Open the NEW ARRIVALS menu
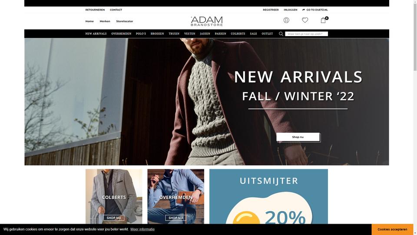Viewport: 417px width, 235px height. (96, 34)
